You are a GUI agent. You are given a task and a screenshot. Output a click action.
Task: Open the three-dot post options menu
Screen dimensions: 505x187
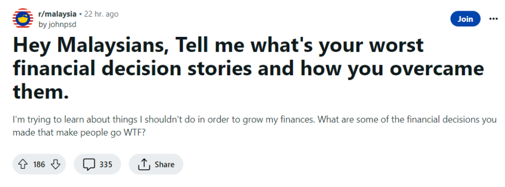(x=493, y=19)
